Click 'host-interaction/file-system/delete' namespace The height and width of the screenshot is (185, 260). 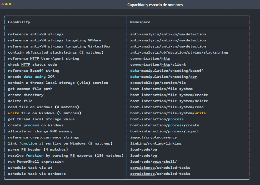click(169, 101)
